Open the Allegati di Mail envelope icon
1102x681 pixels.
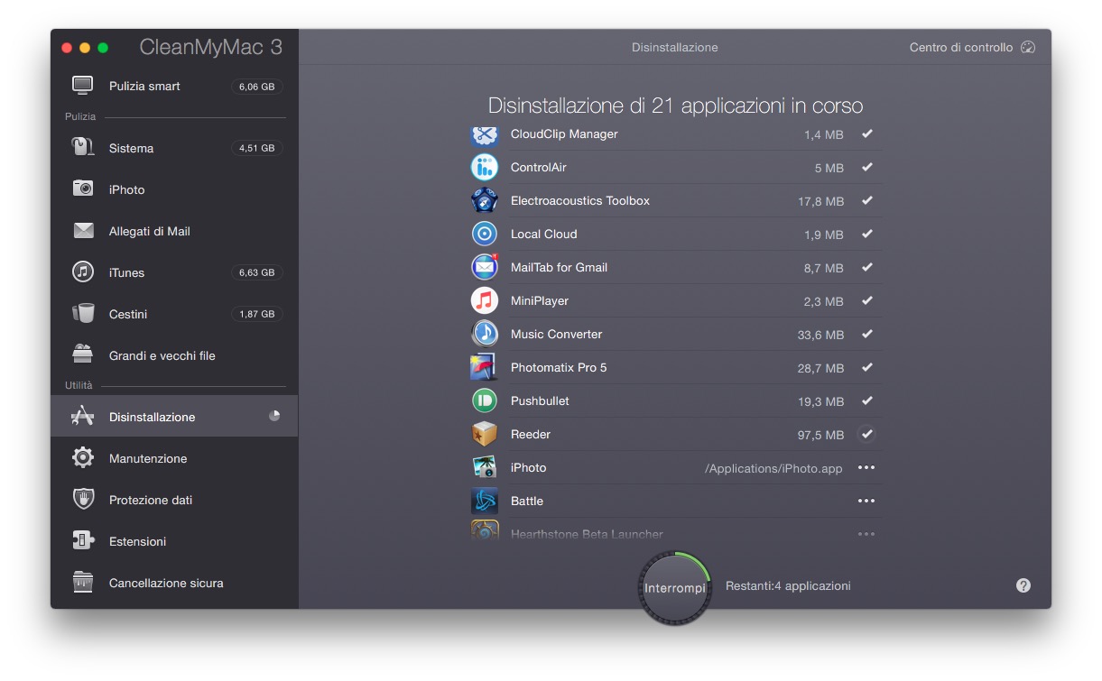click(83, 231)
